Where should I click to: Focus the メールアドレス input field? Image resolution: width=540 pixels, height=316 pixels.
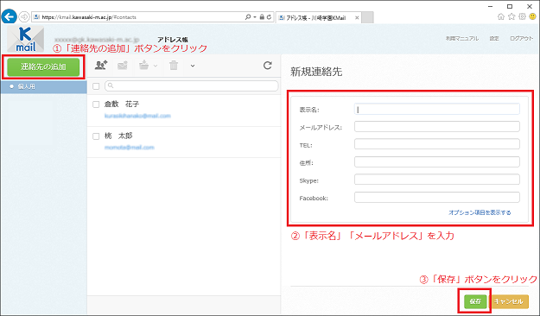click(x=437, y=127)
